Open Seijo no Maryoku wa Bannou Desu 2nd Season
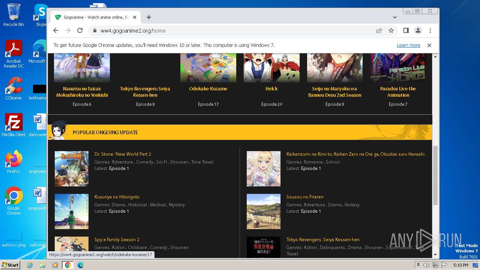Image resolution: width=480 pixels, height=270 pixels. [335, 92]
